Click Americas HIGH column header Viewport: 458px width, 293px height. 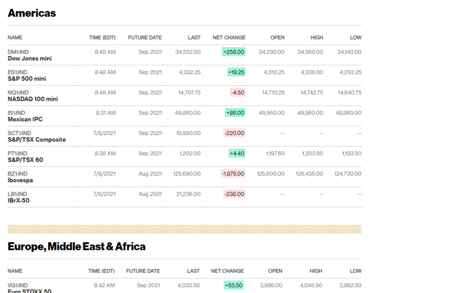tap(317, 38)
